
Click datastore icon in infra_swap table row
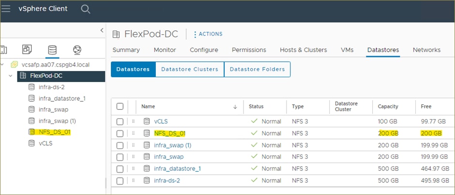[x=147, y=157]
